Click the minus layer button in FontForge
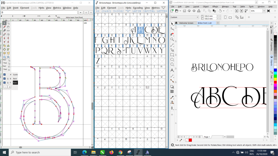The height and width of the screenshot is (156, 278). click(5, 87)
